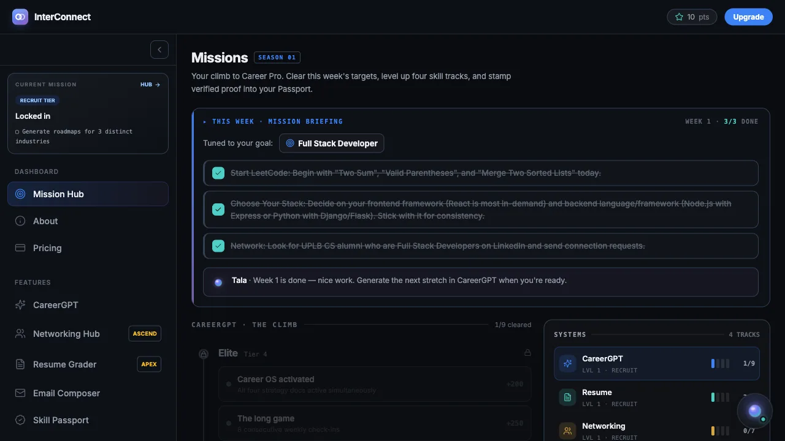Click the 10 pts counter
This screenshot has height=441, width=785.
(x=692, y=17)
